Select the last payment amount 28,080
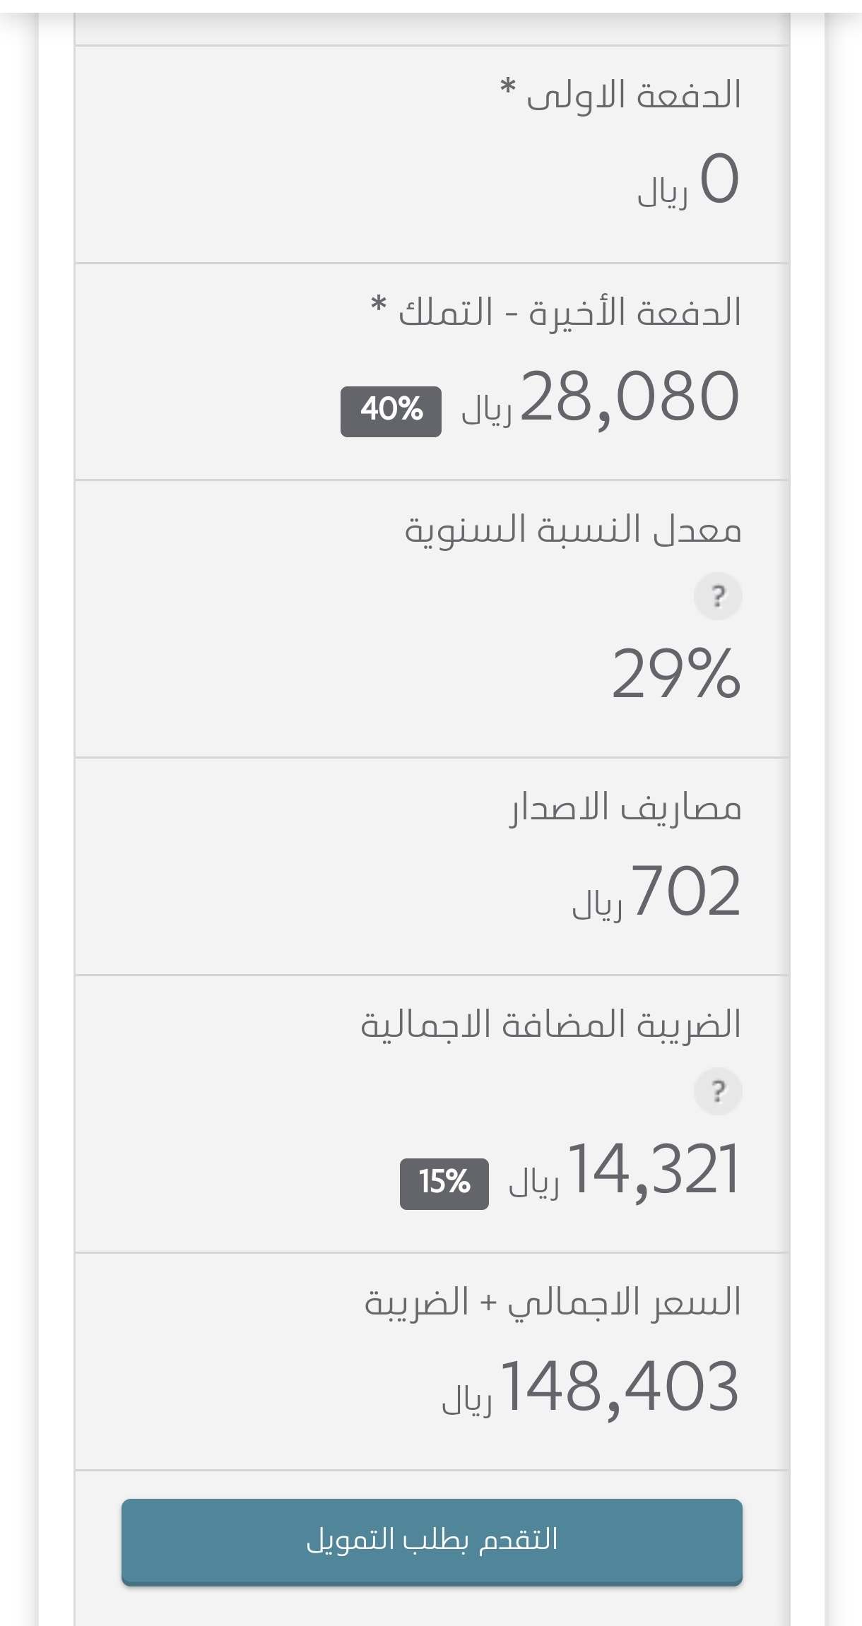Viewport: 862px width, 1626px height. click(630, 397)
